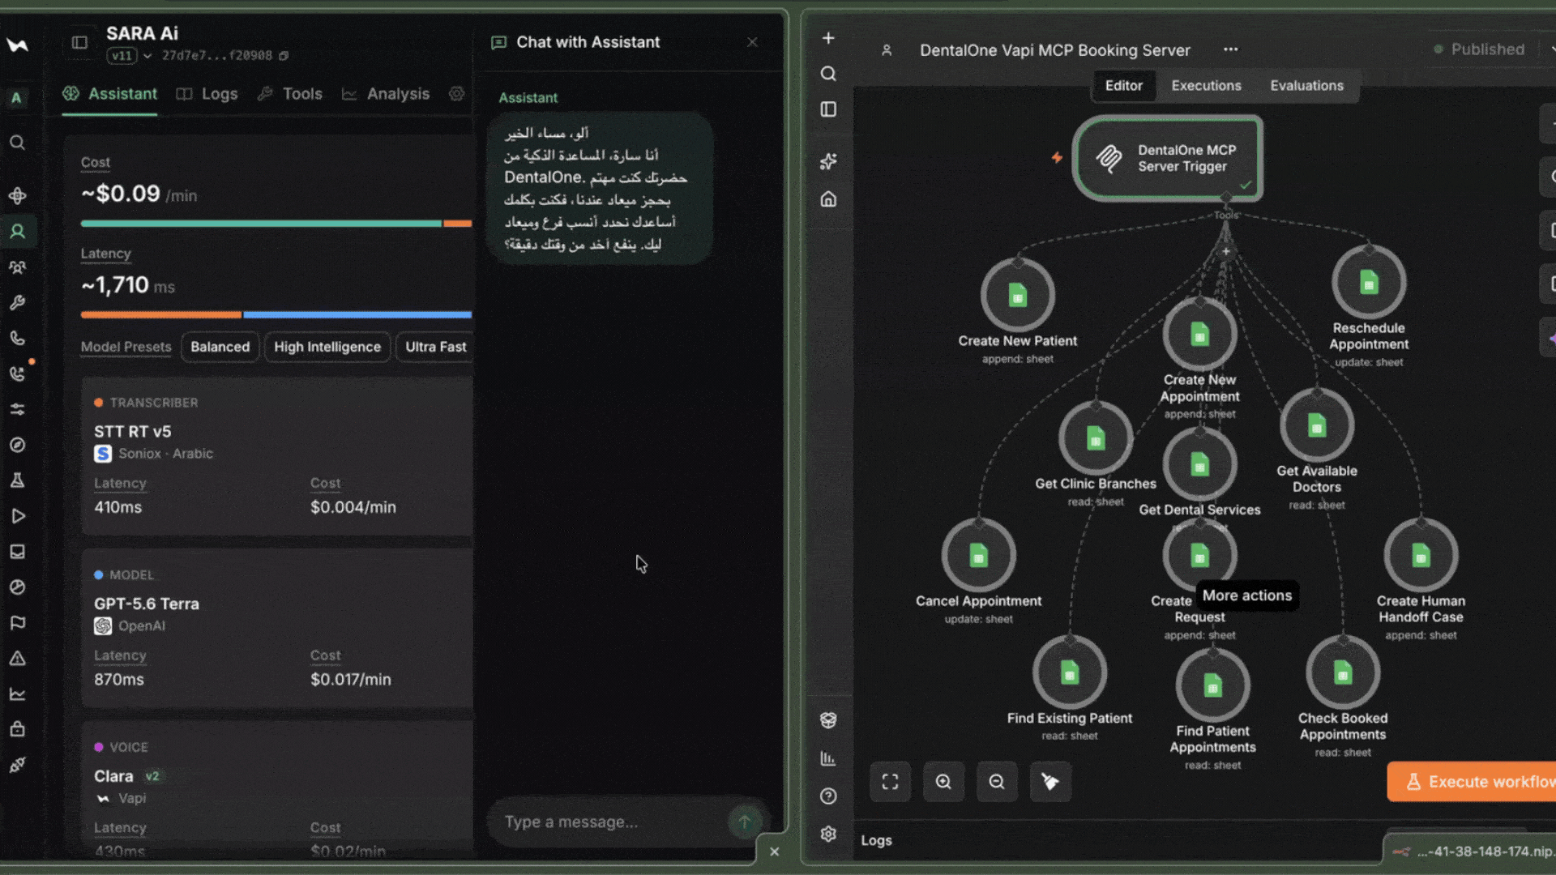Image resolution: width=1556 pixels, height=875 pixels.
Task: Zoom out on the workflow canvas
Action: pyautogui.click(x=997, y=782)
